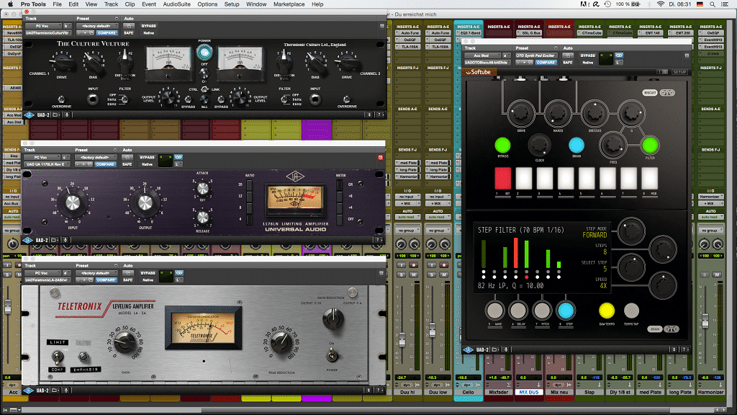
Task: Open the Options menu
Action: click(x=207, y=4)
